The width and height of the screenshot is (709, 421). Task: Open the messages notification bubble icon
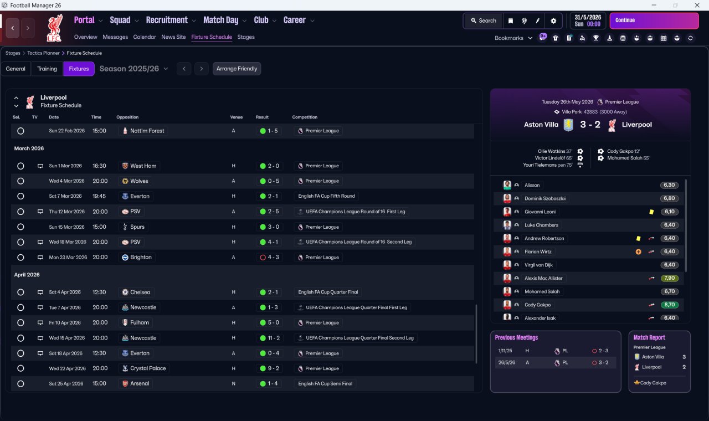click(543, 37)
